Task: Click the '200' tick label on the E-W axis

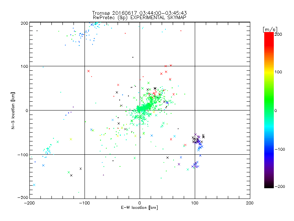Action: pyautogui.click(x=250, y=203)
